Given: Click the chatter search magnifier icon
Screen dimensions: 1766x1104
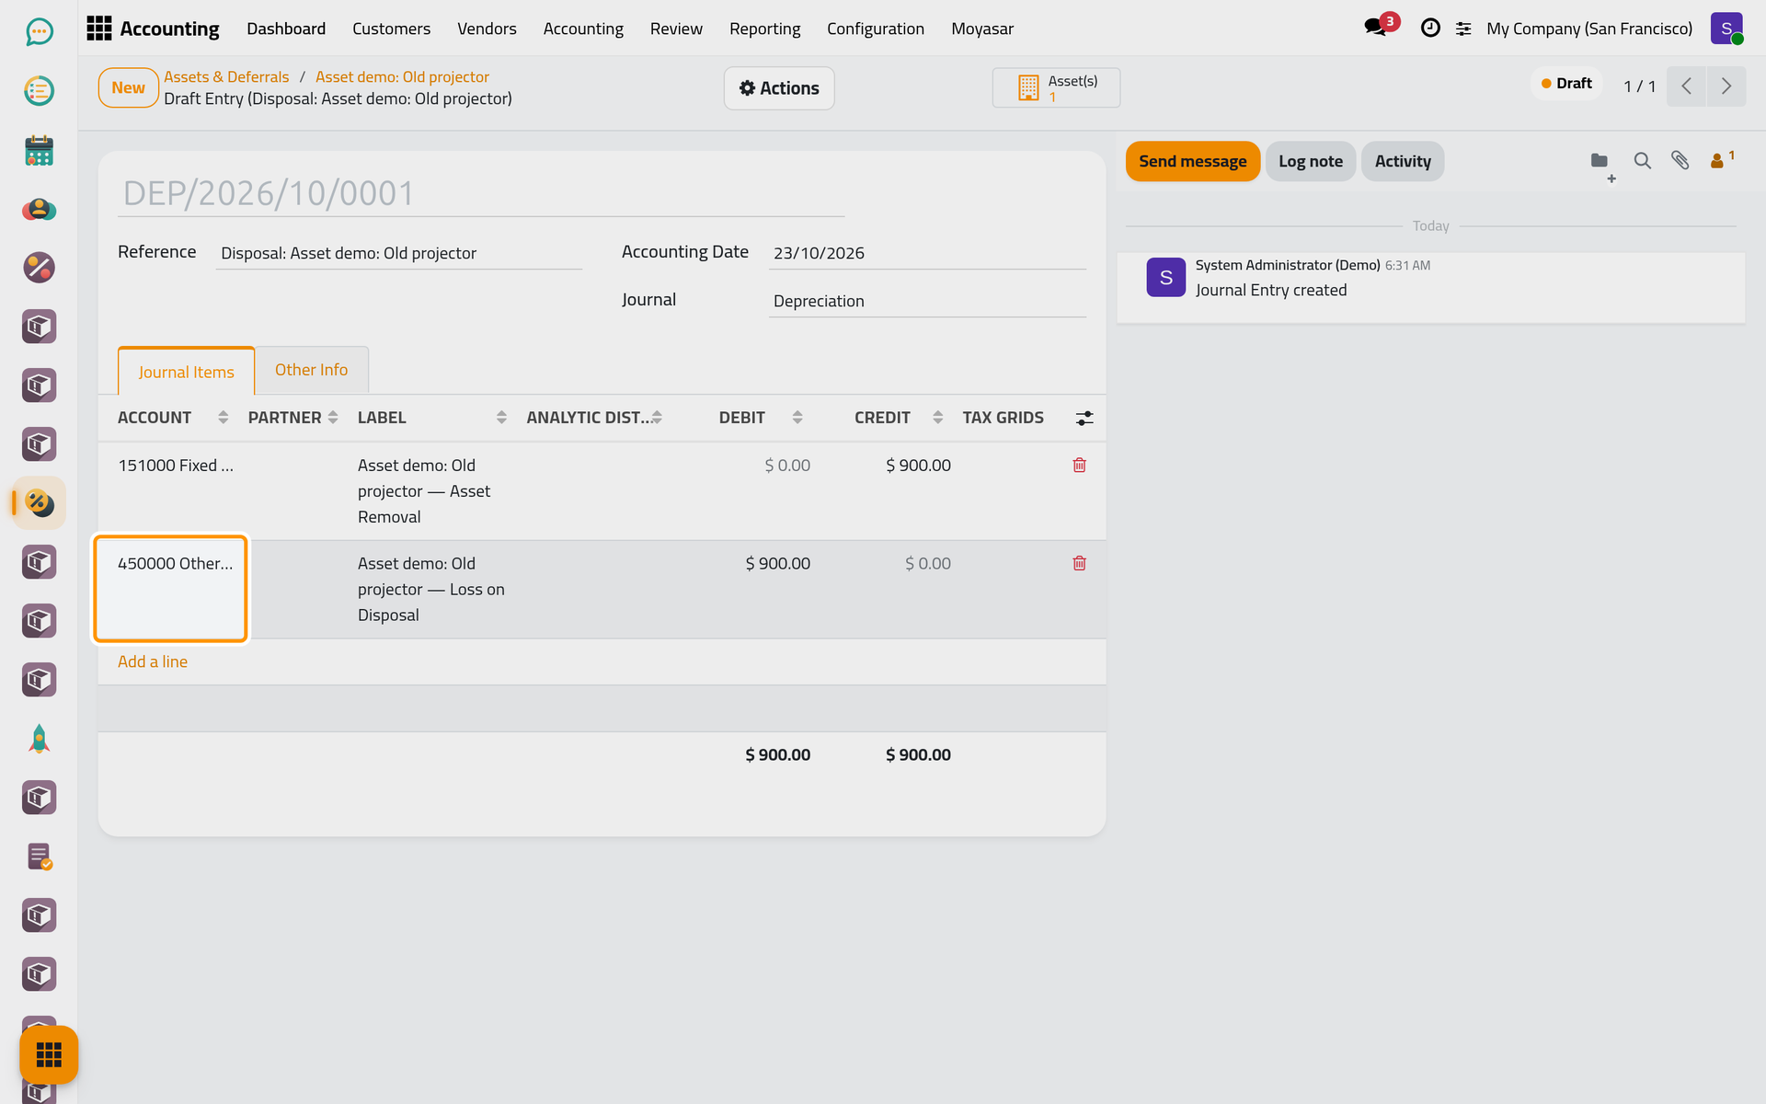Looking at the screenshot, I should [x=1642, y=161].
